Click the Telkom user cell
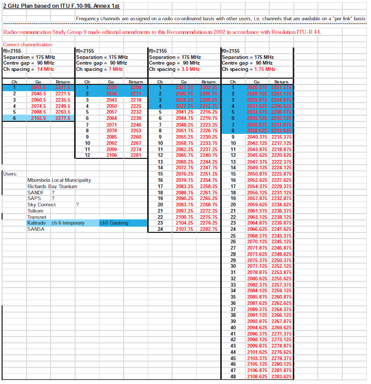 pyautogui.click(x=35, y=211)
